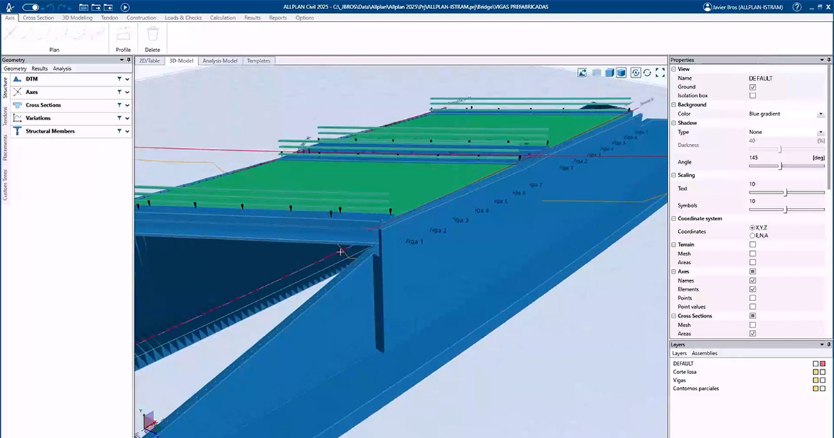
Task: Switch to the Analysis Model view tab
Action: [x=220, y=61]
